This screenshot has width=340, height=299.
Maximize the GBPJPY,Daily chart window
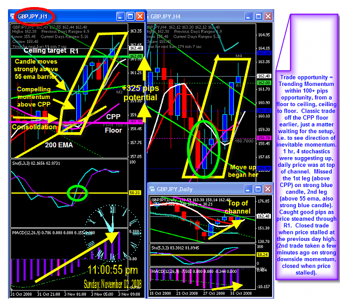click(x=258, y=189)
